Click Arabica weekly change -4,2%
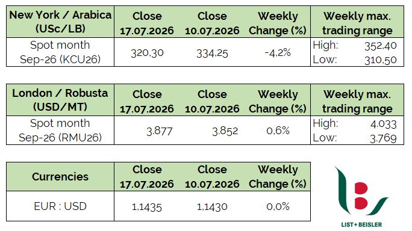This screenshot has height=231, width=412. click(x=278, y=53)
